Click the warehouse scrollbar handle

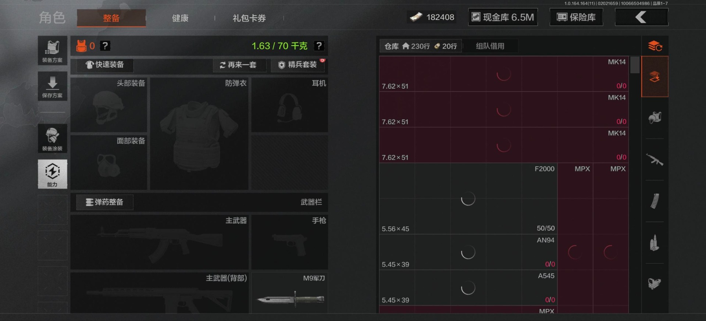(x=635, y=65)
